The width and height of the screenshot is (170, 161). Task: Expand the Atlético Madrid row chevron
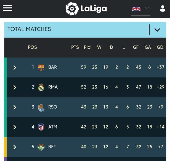[x=15, y=127]
